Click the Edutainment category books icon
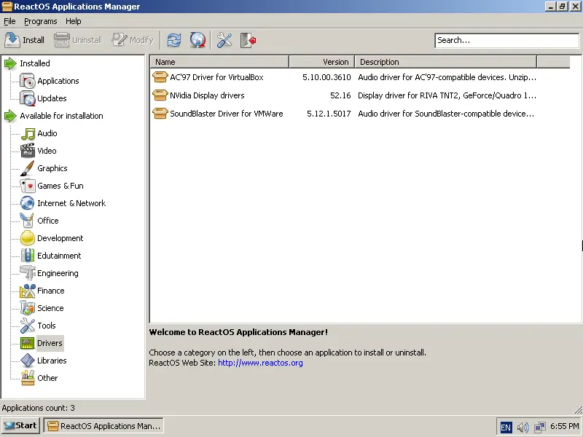Image resolution: width=583 pixels, height=437 pixels. pyautogui.click(x=28, y=256)
